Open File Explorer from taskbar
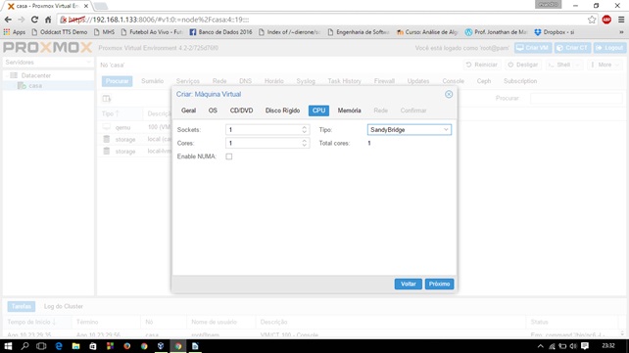629x353 pixels. (x=75, y=346)
